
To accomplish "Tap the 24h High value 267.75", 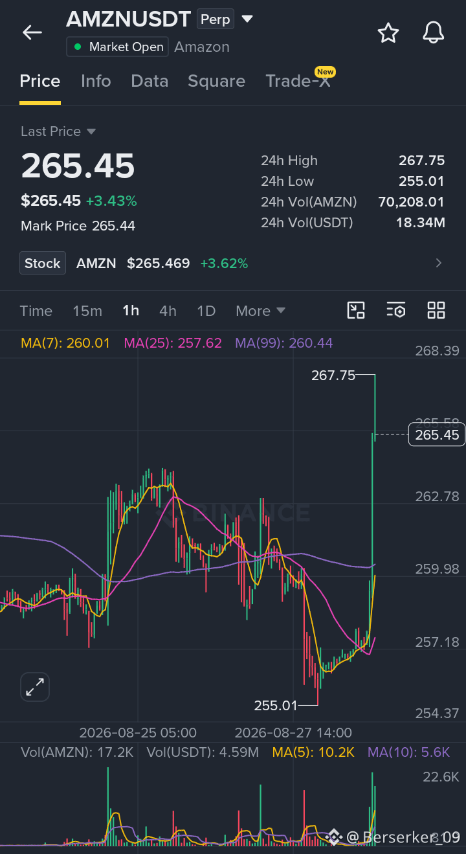I will pyautogui.click(x=422, y=161).
